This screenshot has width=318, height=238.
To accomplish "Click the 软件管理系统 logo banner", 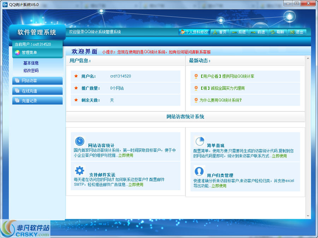I will coord(37,32).
